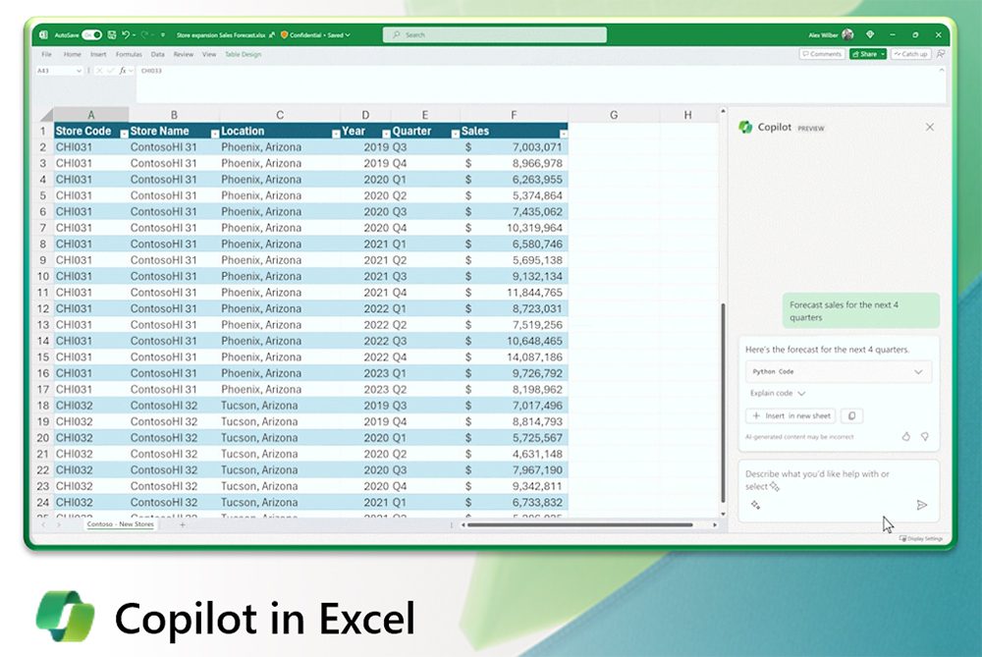Screen dimensions: 982x657
Task: Click the sparkle prompt guide icon
Action: pyautogui.click(x=755, y=505)
